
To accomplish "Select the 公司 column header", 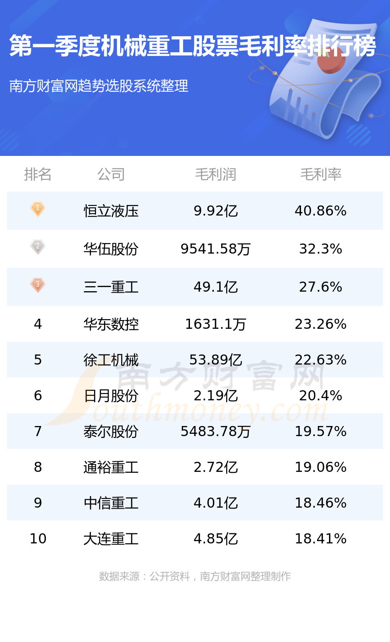I will tap(111, 174).
